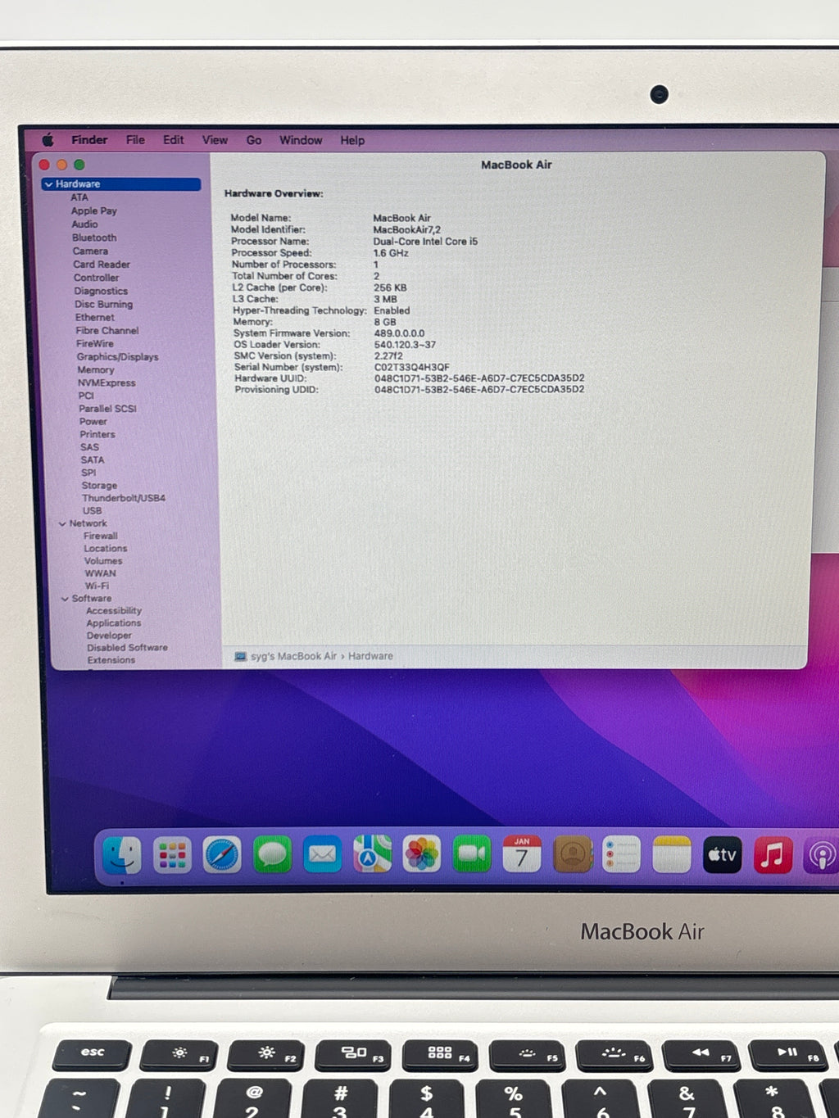Select Controller in sidebar
The width and height of the screenshot is (839, 1118).
[96, 278]
